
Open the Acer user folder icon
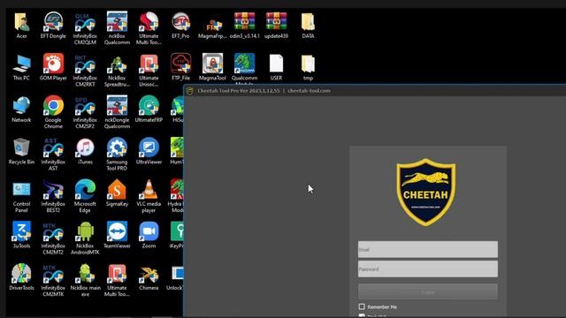(21, 22)
